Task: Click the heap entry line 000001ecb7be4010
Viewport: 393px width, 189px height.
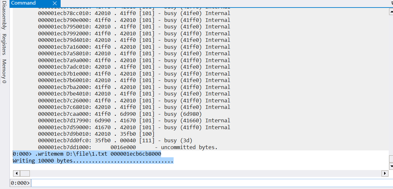Action: 134,94
